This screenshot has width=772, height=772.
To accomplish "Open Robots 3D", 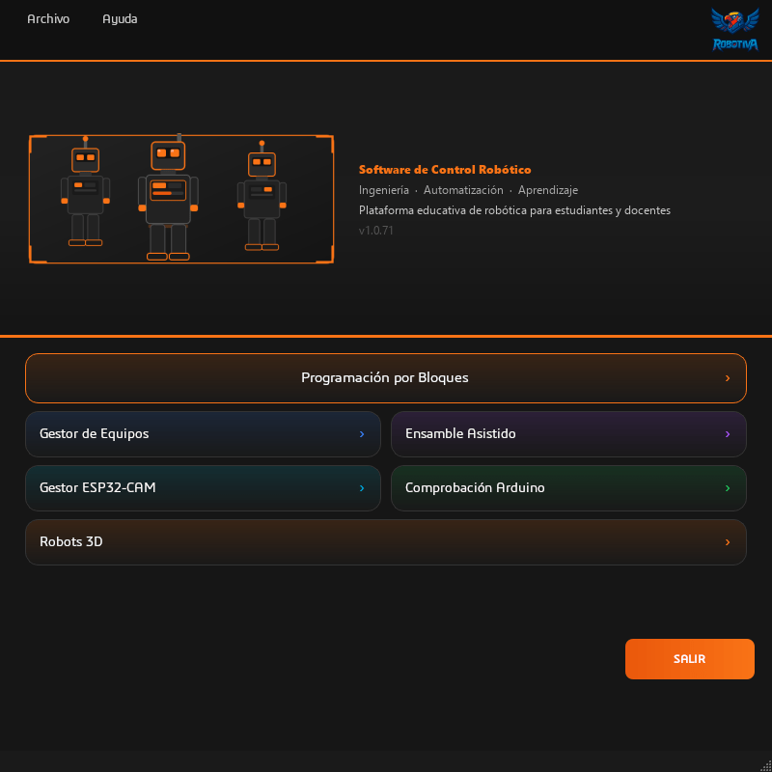I will tap(386, 542).
